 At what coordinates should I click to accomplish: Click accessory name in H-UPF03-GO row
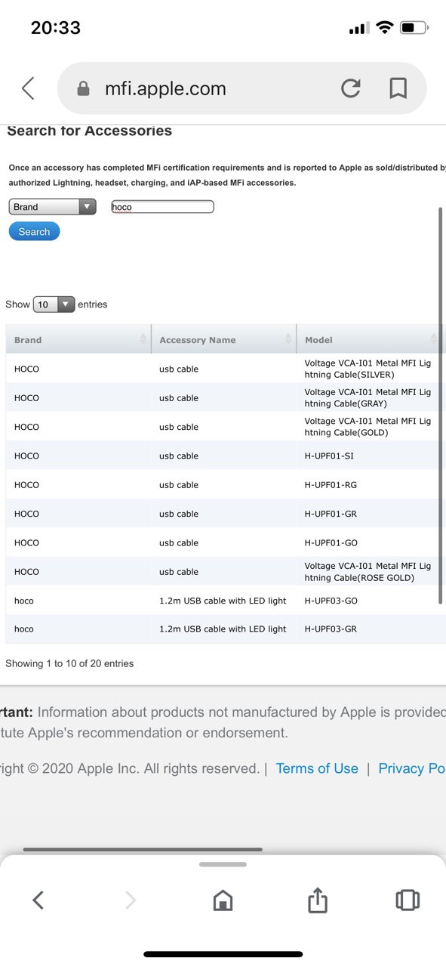pos(223,601)
